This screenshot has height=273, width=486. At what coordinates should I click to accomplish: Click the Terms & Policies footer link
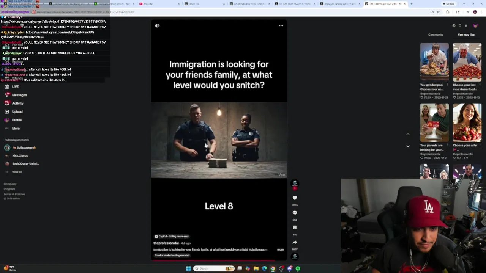(x=14, y=194)
